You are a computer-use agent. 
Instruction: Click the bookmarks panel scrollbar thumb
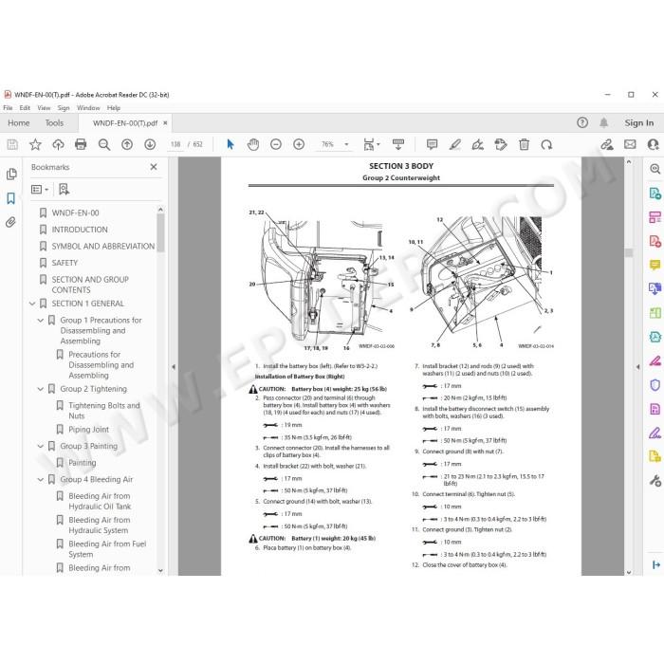coord(160,233)
